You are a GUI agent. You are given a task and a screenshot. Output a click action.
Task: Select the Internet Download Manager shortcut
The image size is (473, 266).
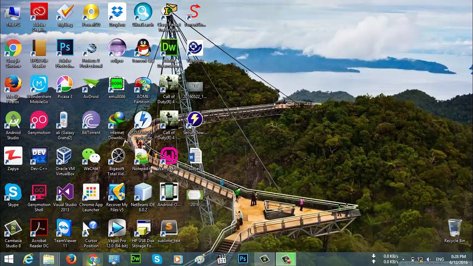(x=117, y=126)
